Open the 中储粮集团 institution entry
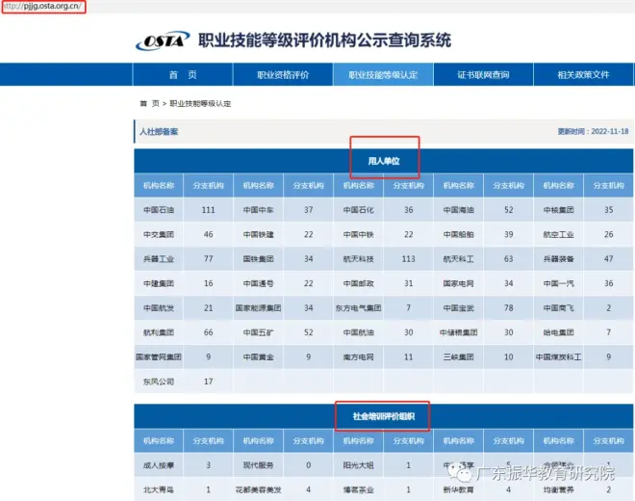This screenshot has width=635, height=501. tap(458, 332)
